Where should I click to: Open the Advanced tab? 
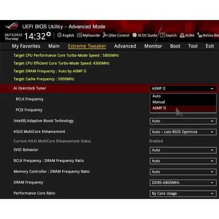click(x=125, y=46)
